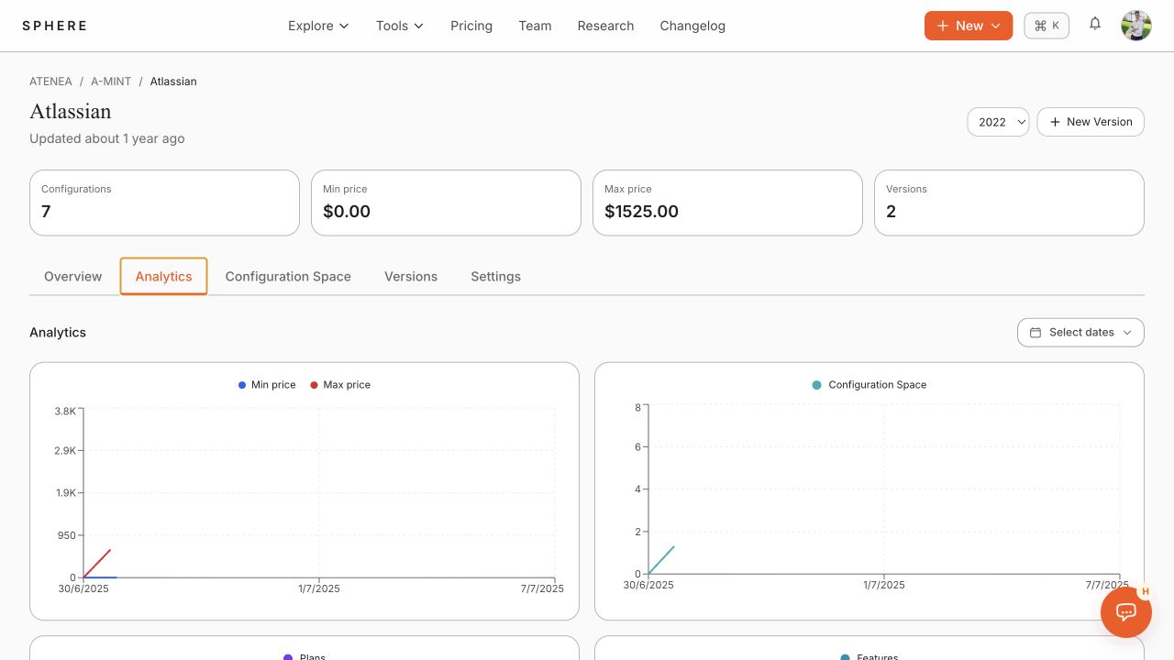The width and height of the screenshot is (1174, 660).
Task: Open the Explore dropdown menu
Action: point(318,26)
